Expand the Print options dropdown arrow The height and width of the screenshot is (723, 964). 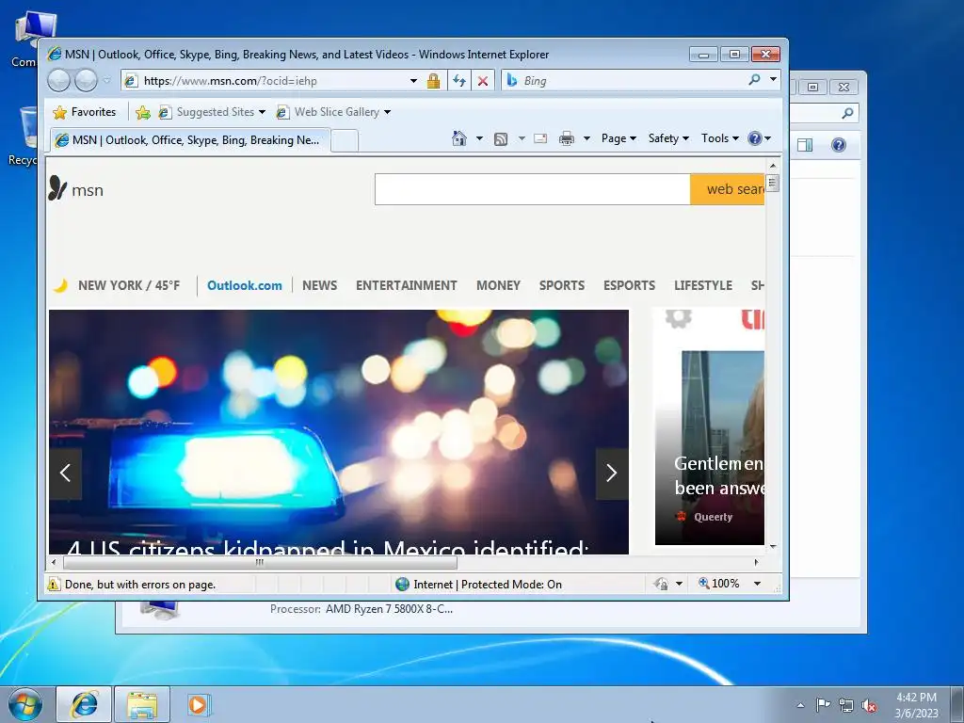[x=586, y=138]
